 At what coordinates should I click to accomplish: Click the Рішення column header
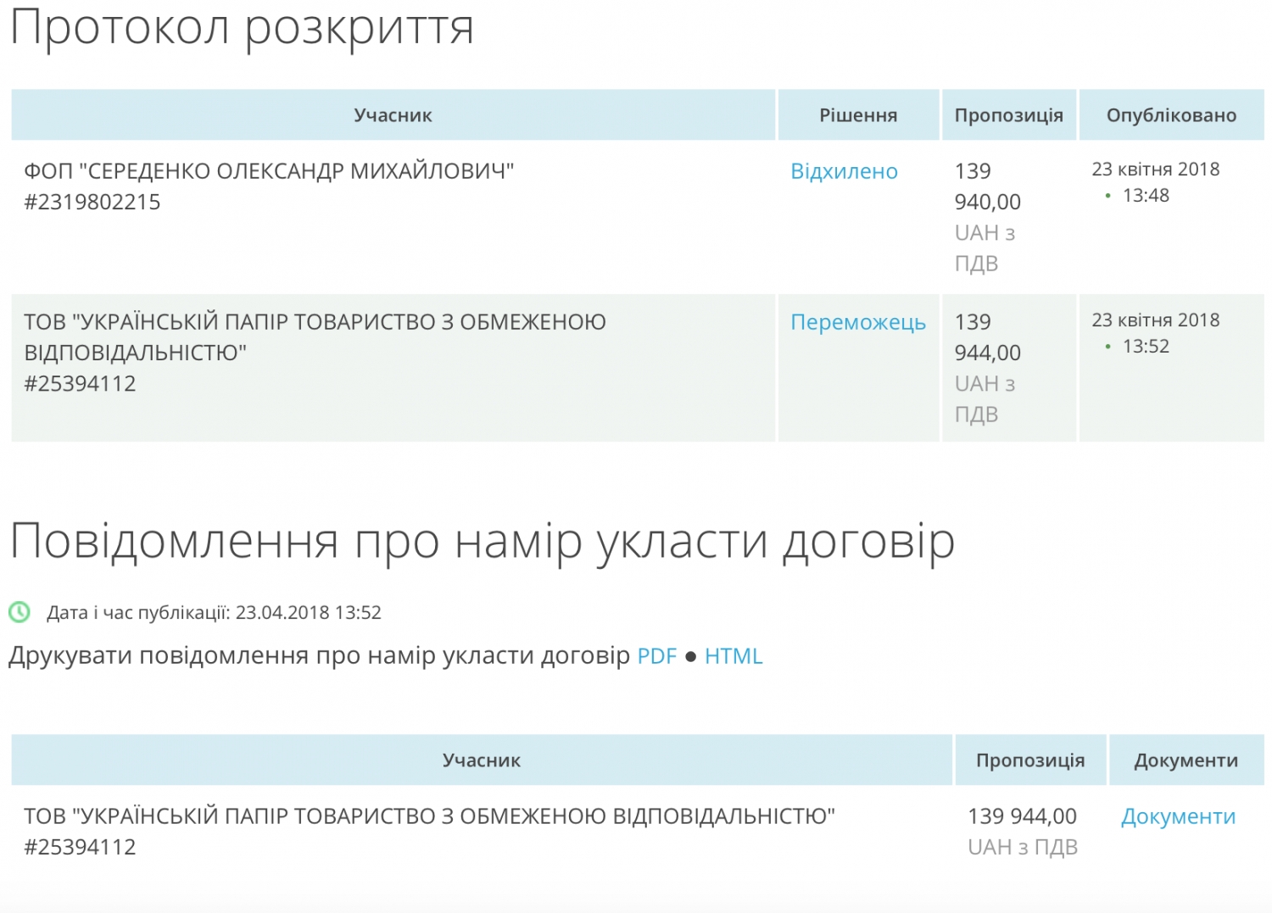857,115
